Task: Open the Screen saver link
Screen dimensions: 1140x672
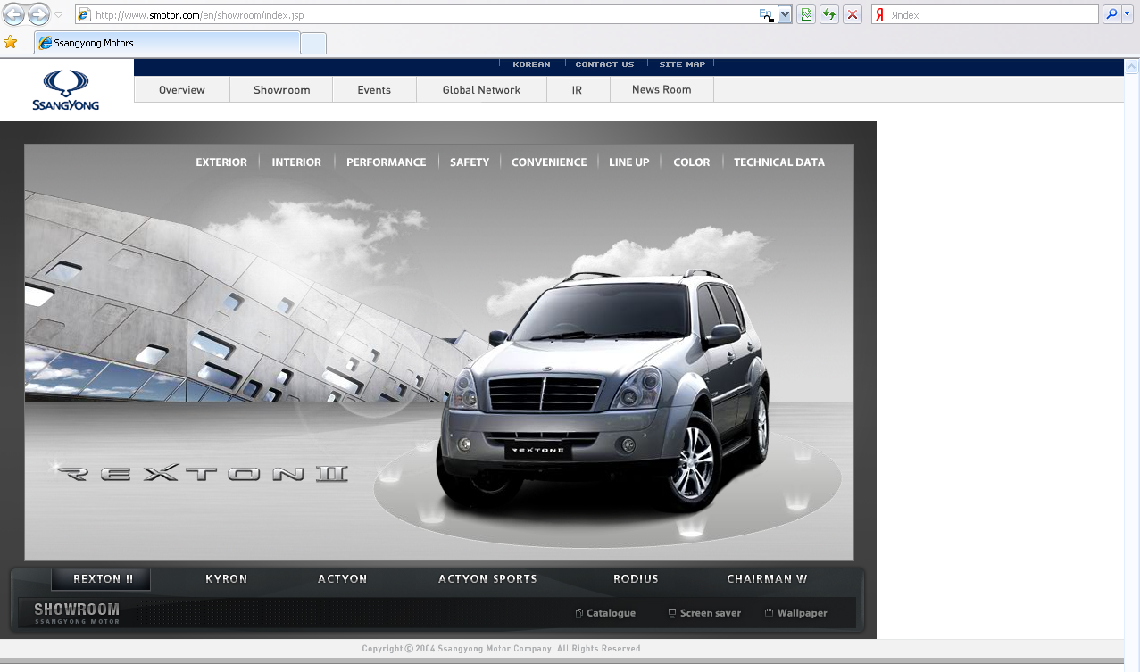Action: click(x=711, y=613)
